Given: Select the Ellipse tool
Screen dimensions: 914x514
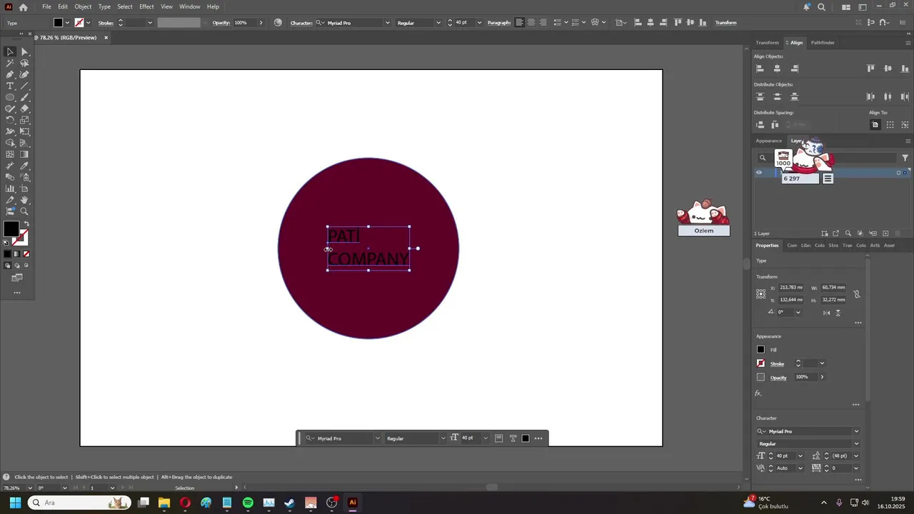Looking at the screenshot, I should 10,97.
